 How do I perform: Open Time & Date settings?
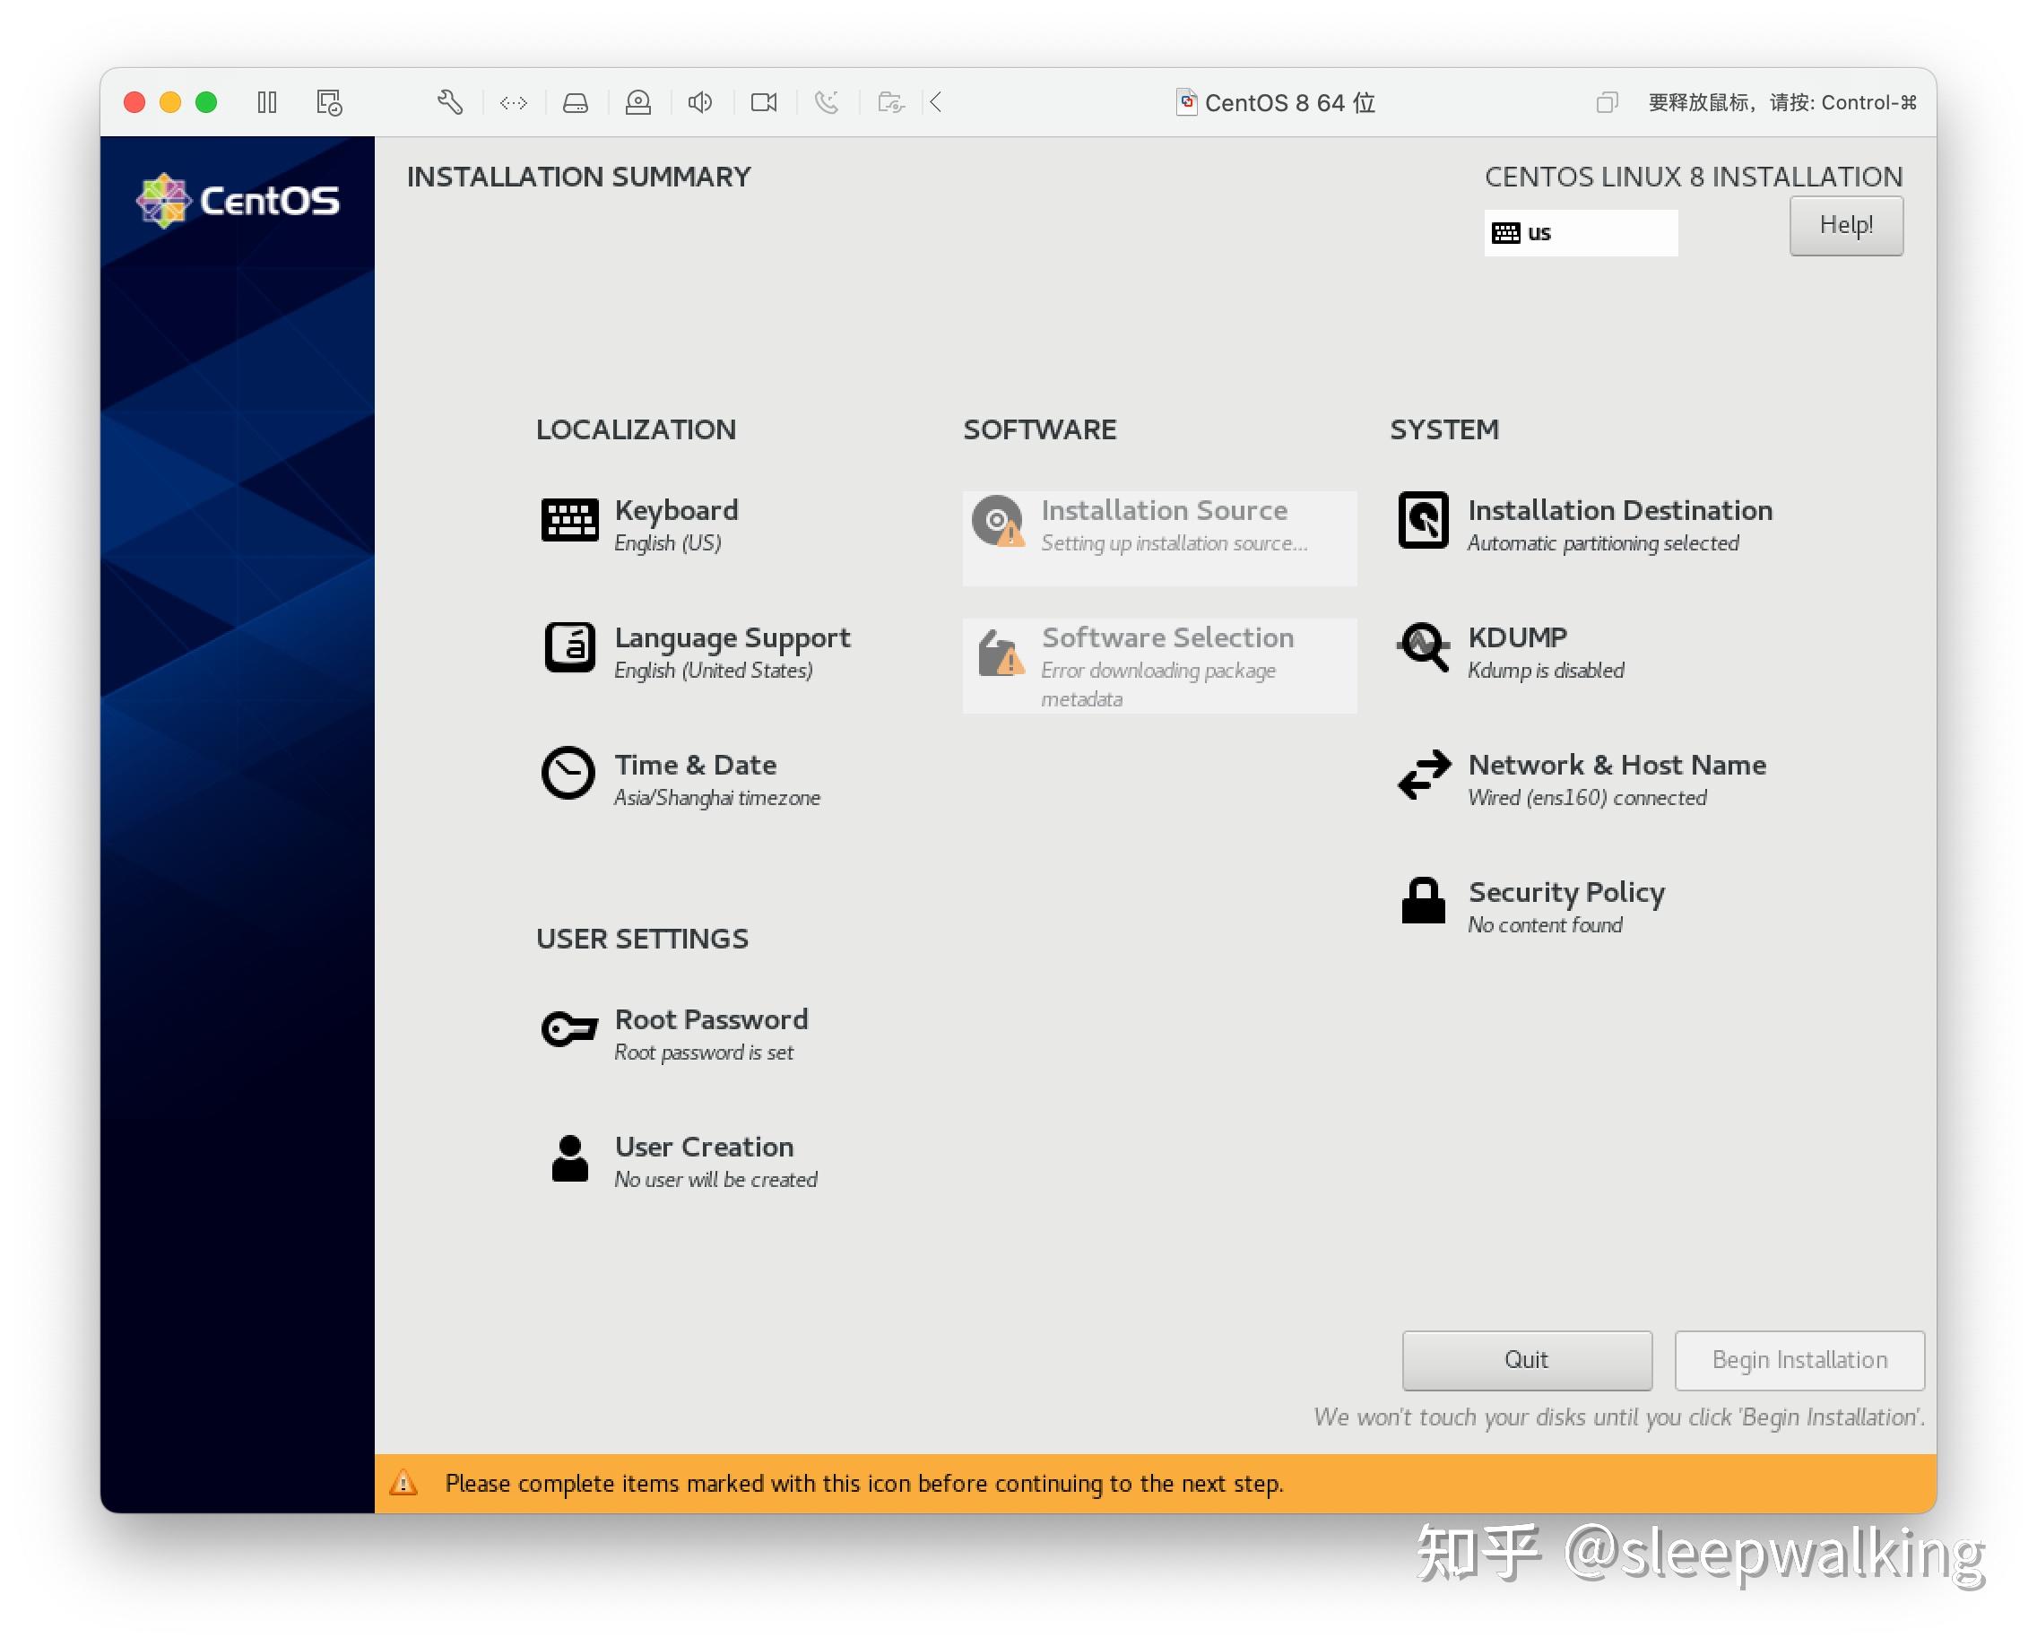pyautogui.click(x=695, y=765)
